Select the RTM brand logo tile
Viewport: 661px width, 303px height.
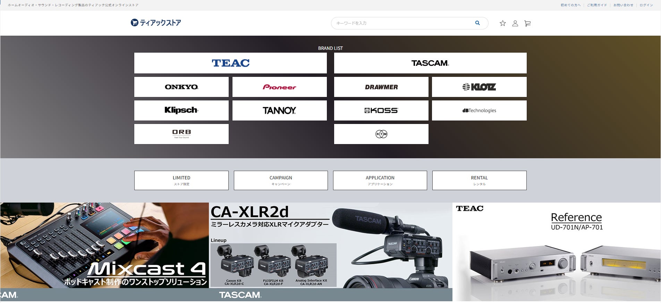click(x=381, y=134)
